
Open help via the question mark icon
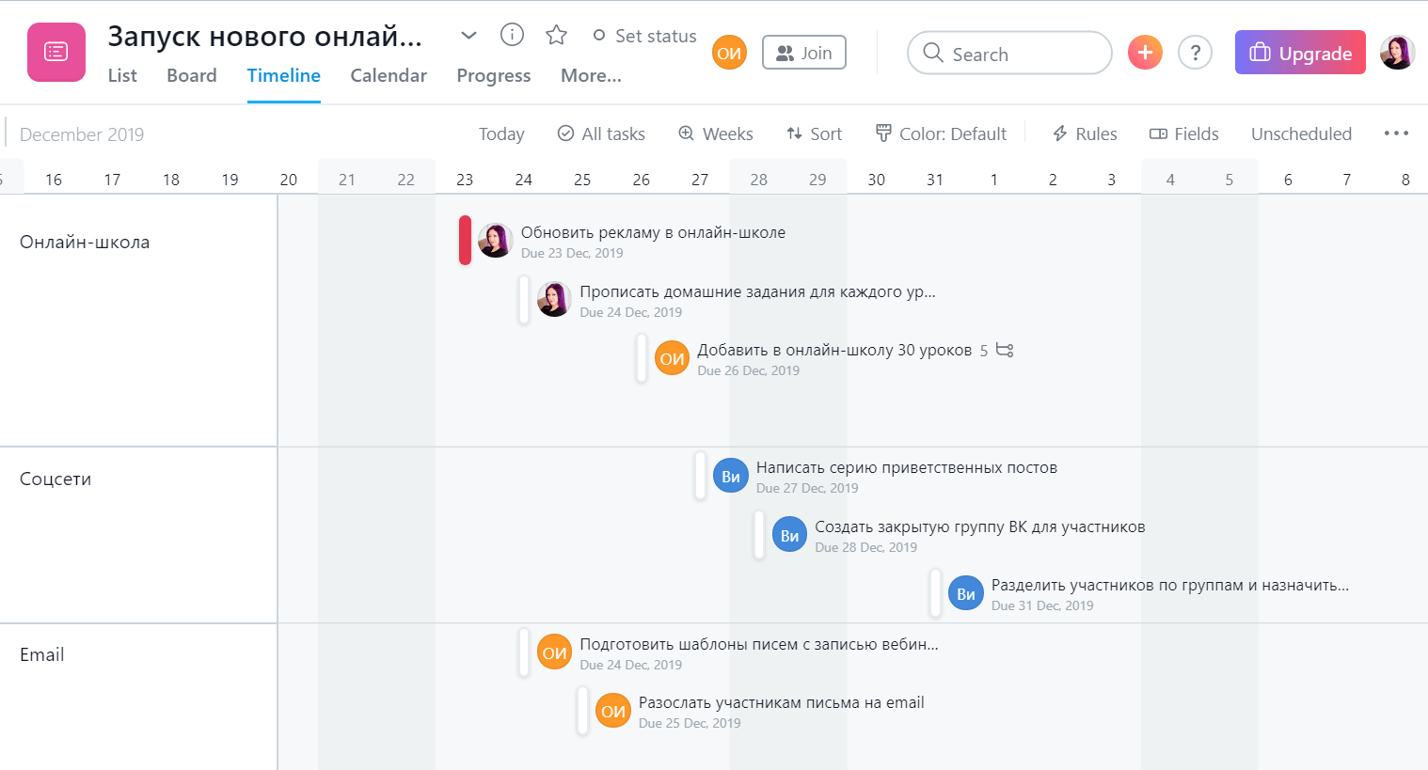pyautogui.click(x=1195, y=52)
